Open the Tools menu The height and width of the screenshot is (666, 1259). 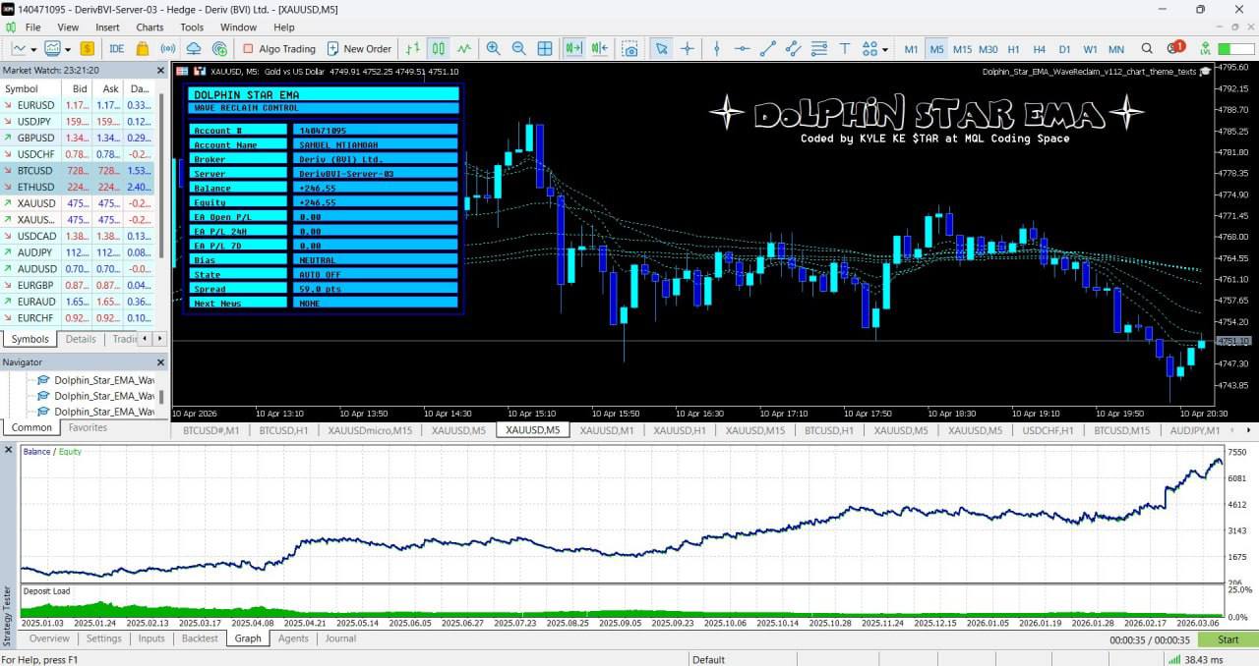[x=192, y=27]
